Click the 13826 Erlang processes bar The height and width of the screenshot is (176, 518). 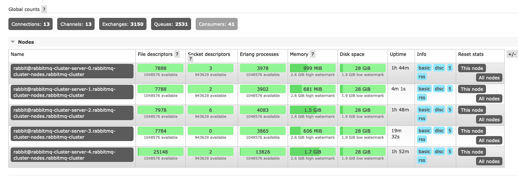click(263, 152)
